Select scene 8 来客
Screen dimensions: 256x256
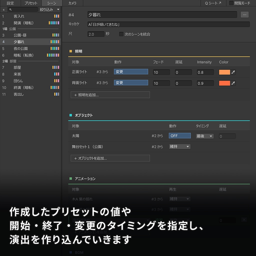(30, 74)
